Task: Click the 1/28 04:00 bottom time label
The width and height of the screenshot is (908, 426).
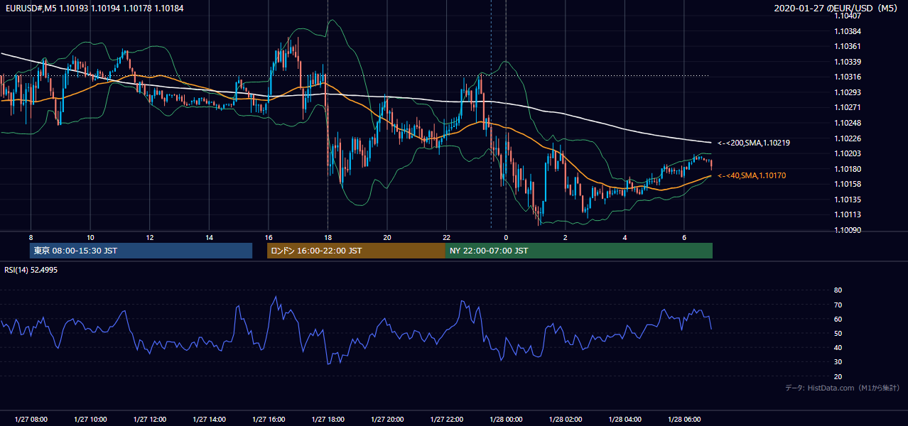Action: (625, 420)
